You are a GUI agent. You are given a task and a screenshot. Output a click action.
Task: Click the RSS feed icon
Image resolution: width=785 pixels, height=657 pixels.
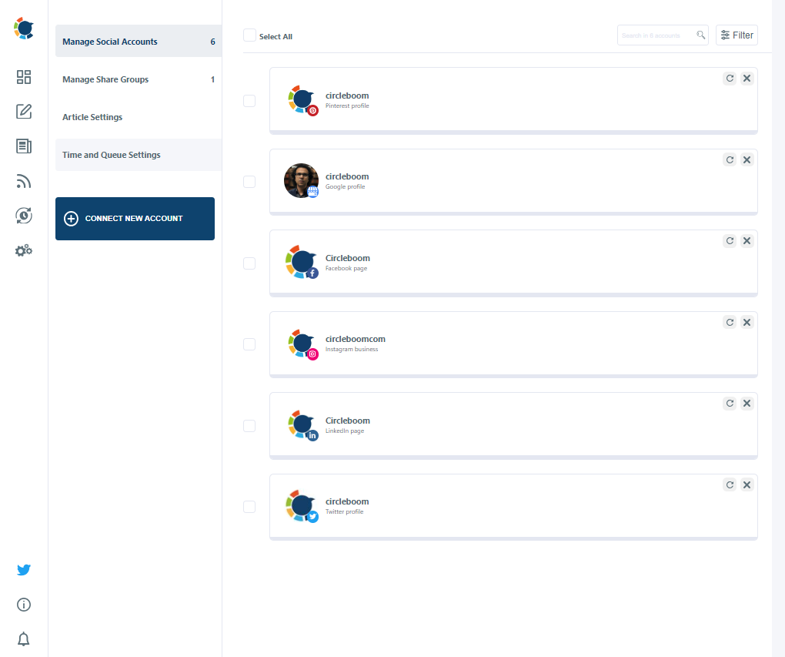(x=23, y=181)
